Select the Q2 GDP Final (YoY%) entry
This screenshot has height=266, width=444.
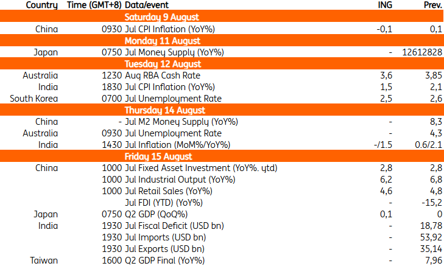tap(164, 261)
